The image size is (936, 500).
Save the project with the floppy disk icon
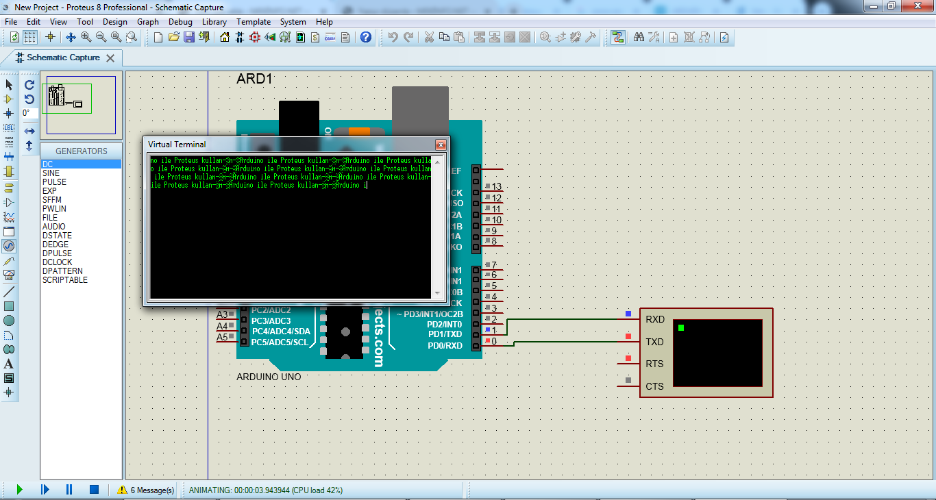[x=189, y=37]
